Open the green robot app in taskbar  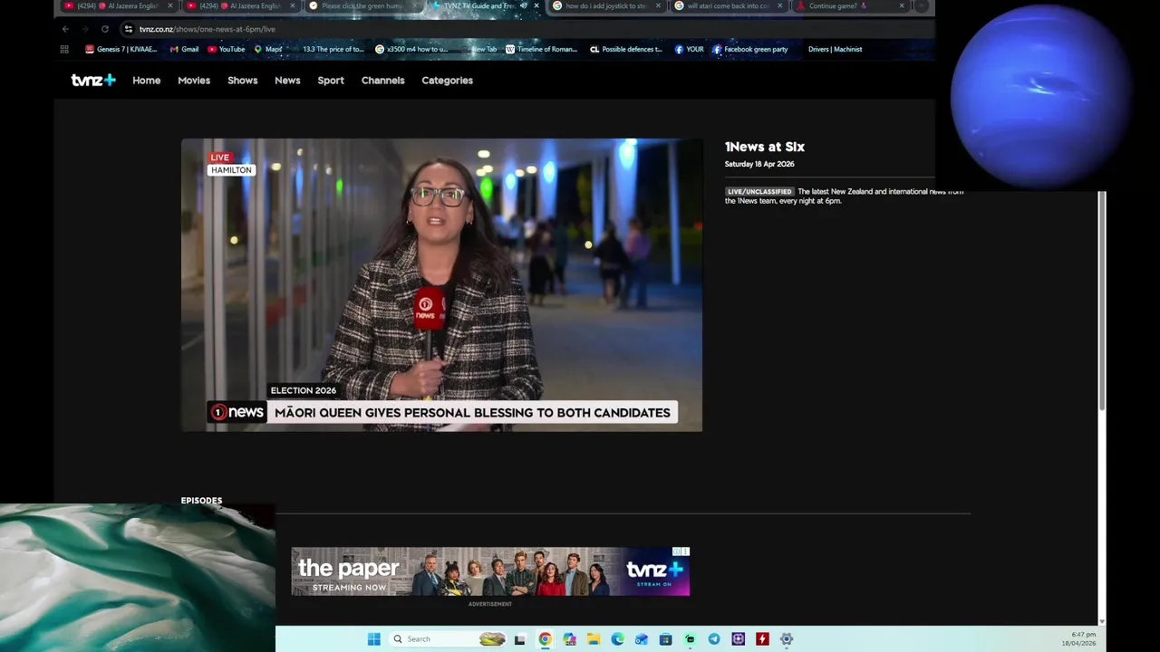pos(690,639)
